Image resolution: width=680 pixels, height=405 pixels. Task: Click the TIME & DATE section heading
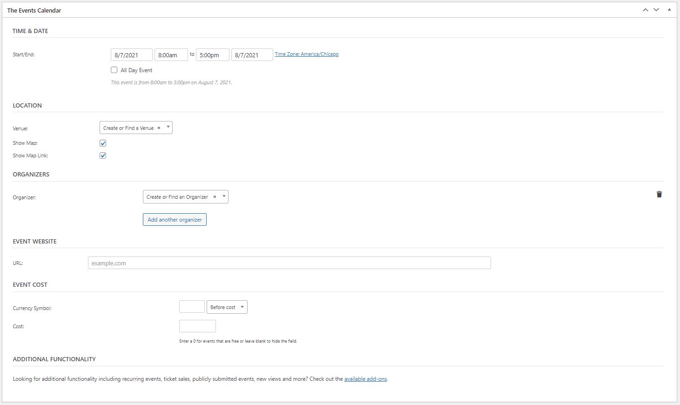coord(30,31)
